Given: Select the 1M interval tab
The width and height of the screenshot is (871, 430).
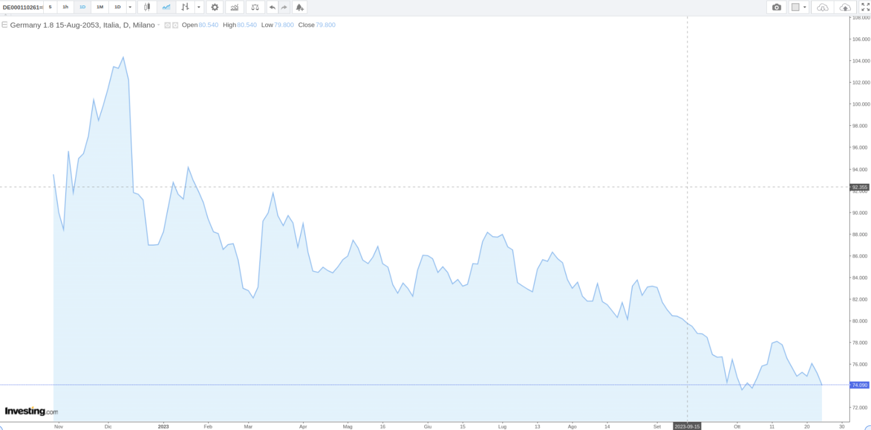Looking at the screenshot, I should click(100, 7).
